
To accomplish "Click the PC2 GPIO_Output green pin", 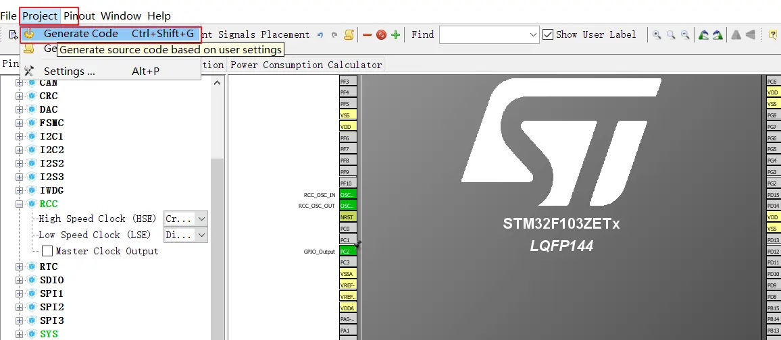I will click(x=348, y=251).
